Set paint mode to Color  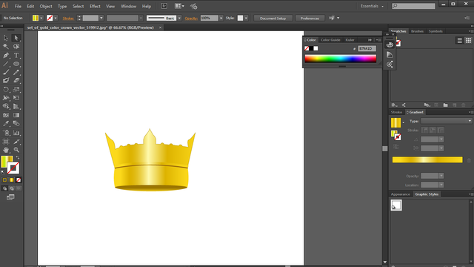[4, 179]
